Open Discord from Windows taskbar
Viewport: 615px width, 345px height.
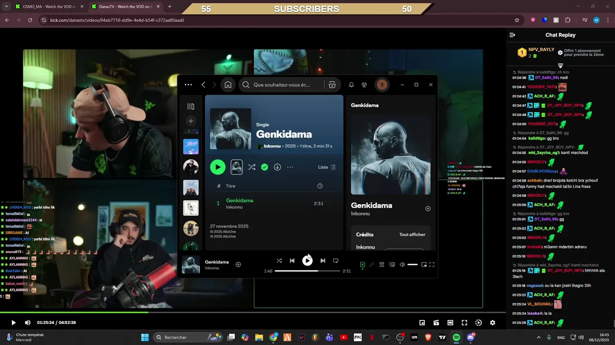(470, 337)
